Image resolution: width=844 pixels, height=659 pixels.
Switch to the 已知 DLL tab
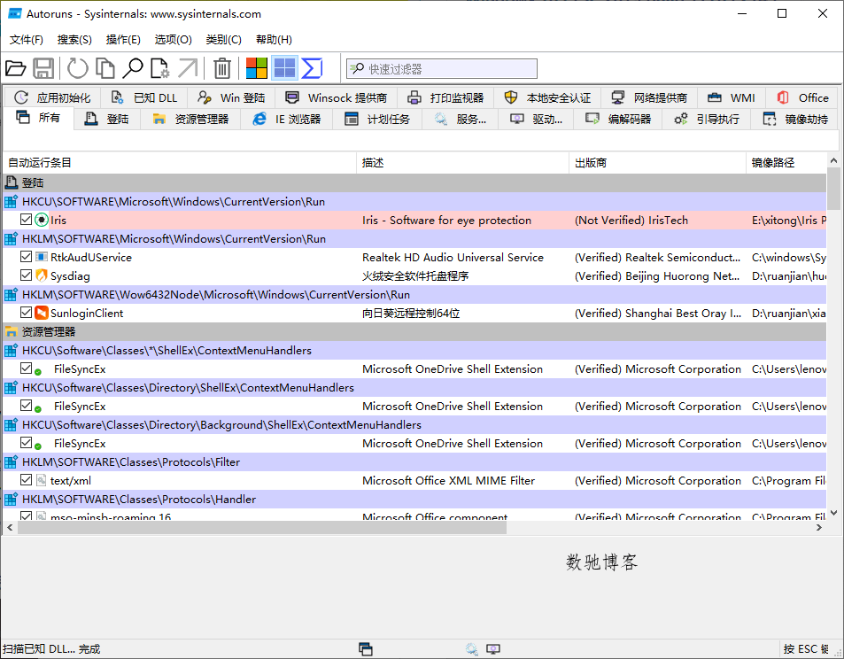pyautogui.click(x=144, y=98)
